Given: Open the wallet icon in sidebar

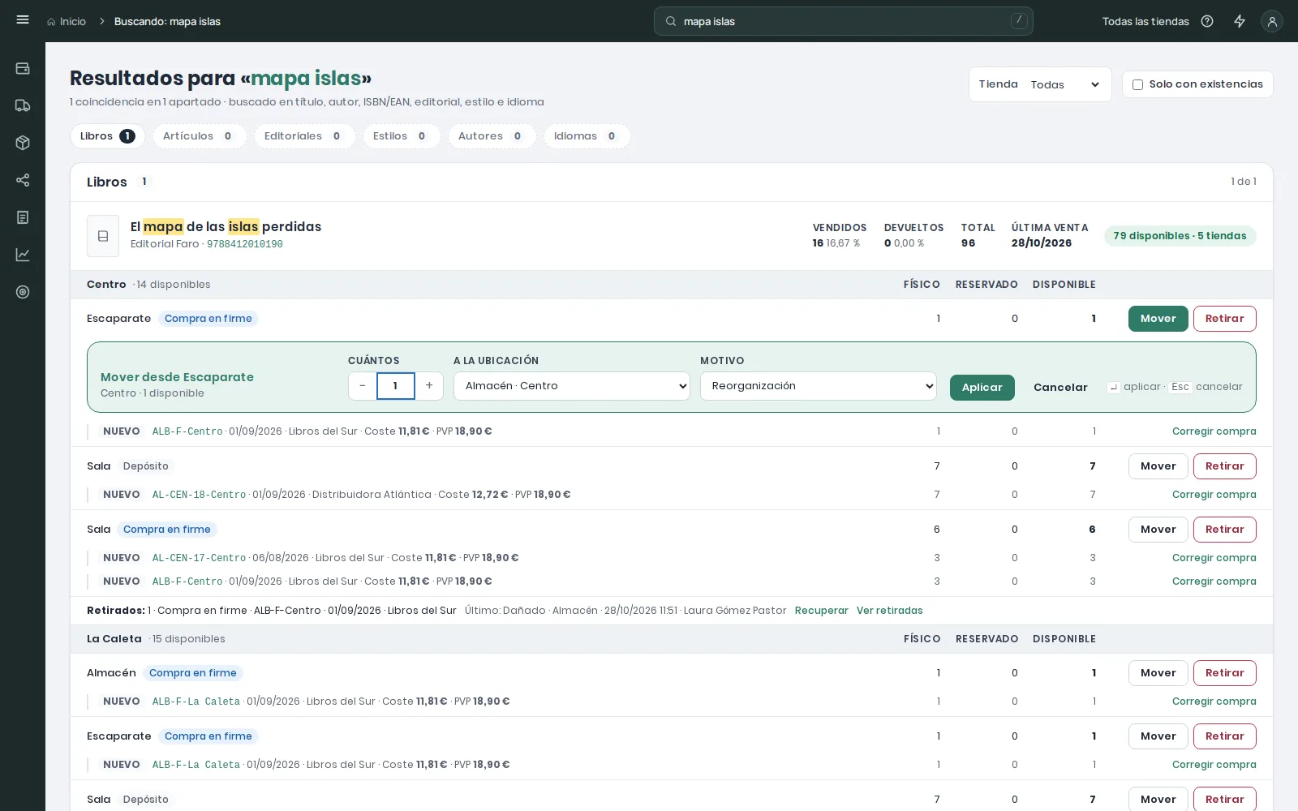Looking at the screenshot, I should pos(23,68).
